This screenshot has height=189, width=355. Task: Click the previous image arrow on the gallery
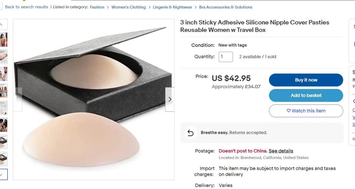tap(18, 99)
